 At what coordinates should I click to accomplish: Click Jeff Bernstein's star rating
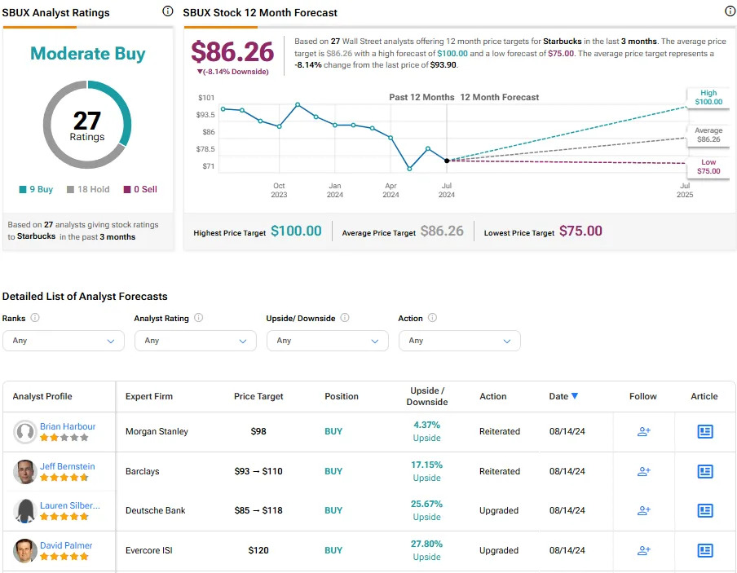(64, 478)
